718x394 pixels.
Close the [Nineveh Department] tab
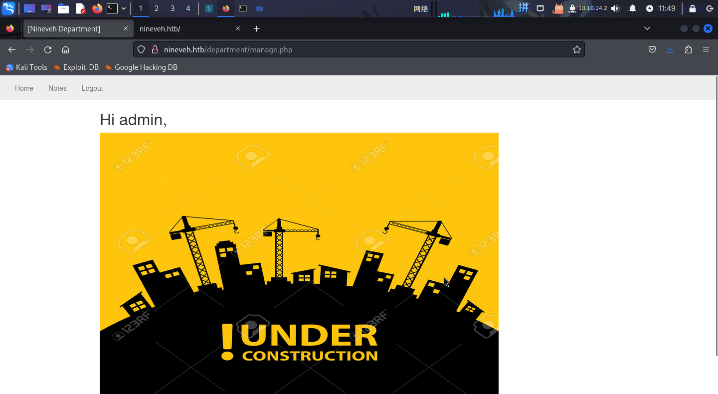(x=126, y=29)
